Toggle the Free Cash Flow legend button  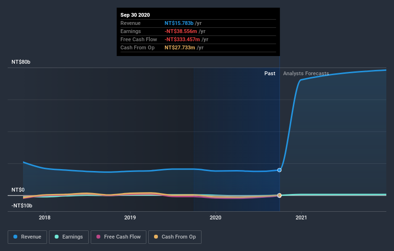tap(119, 237)
